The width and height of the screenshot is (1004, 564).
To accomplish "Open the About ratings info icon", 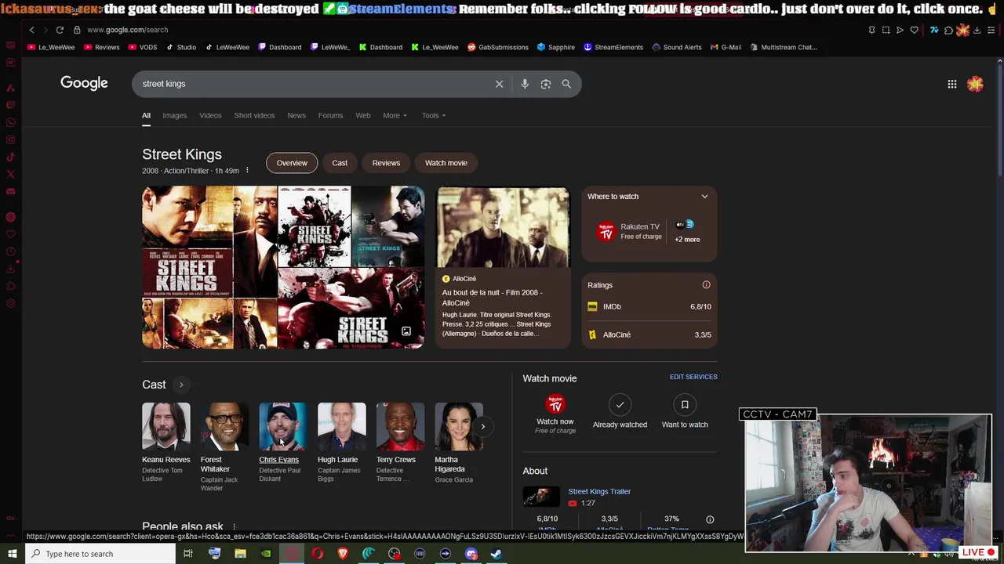I will pyautogui.click(x=710, y=519).
